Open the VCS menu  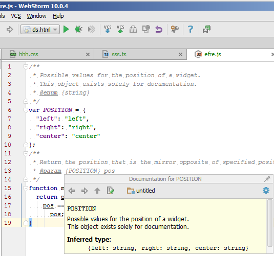16,16
